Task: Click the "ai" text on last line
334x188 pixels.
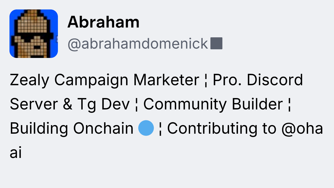Action: tap(16, 153)
